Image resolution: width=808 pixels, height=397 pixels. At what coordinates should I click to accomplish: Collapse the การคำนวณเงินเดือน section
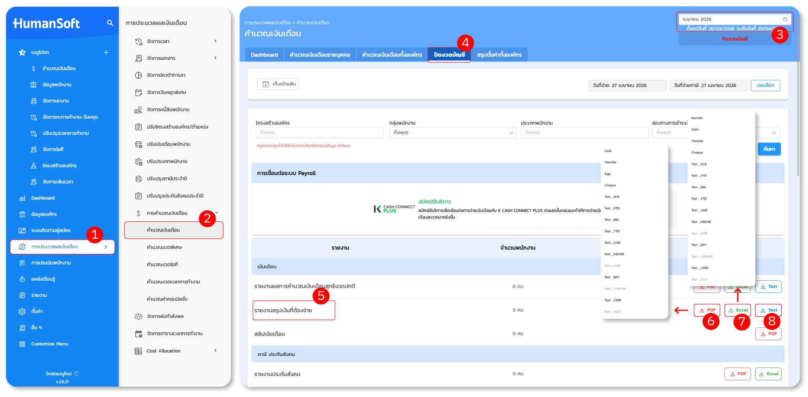pos(217,213)
